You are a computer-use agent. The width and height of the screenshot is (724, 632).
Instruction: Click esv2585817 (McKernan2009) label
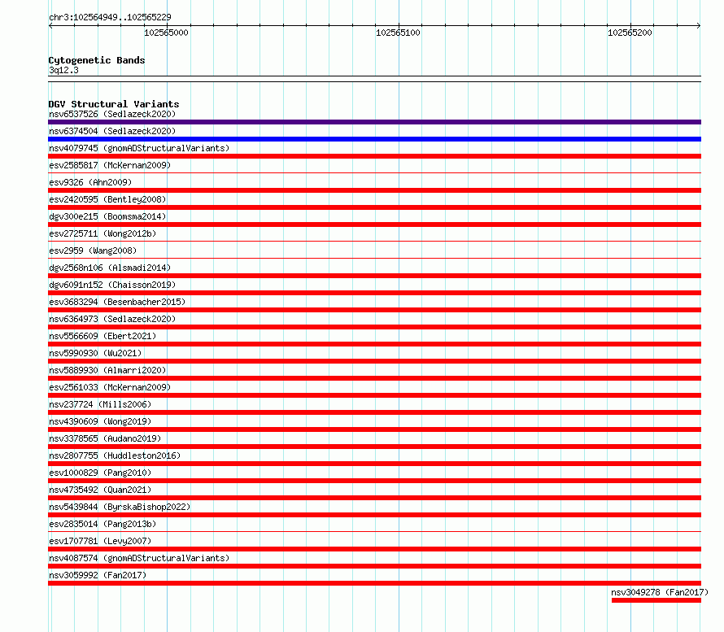point(110,165)
